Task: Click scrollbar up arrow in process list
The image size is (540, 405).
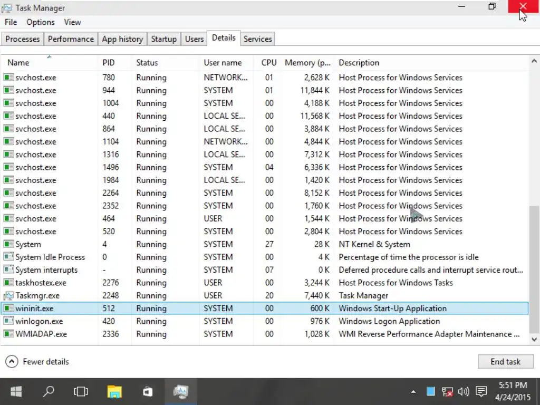Action: click(534, 61)
